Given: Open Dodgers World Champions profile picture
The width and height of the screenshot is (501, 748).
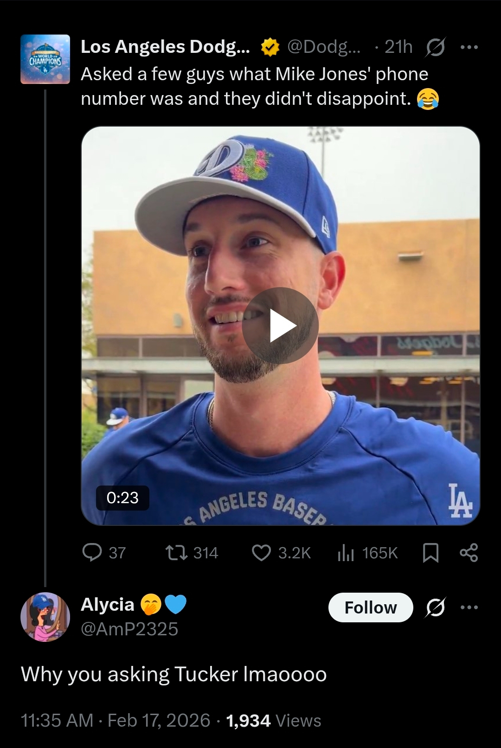Looking at the screenshot, I should (x=45, y=59).
